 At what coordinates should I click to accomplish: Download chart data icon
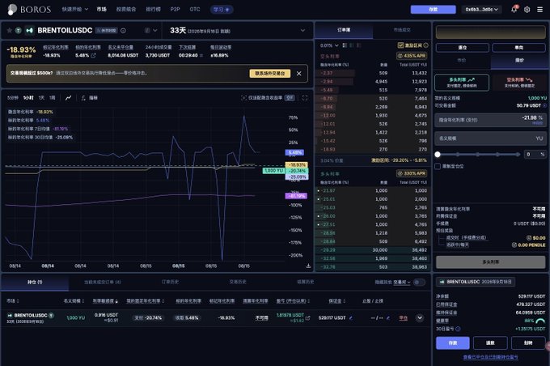pos(308,266)
